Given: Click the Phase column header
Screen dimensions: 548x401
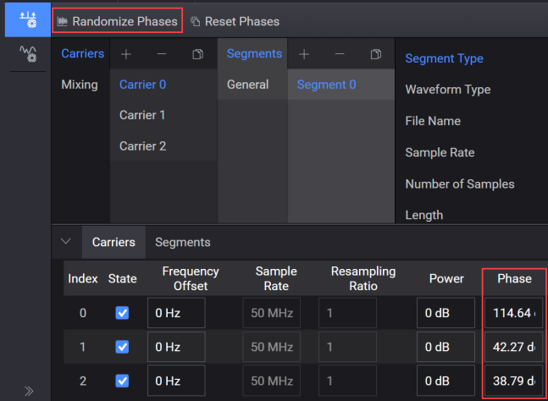Looking at the screenshot, I should 514,278.
